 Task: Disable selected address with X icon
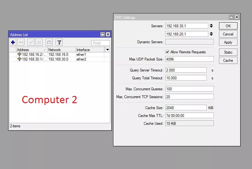click(39, 43)
